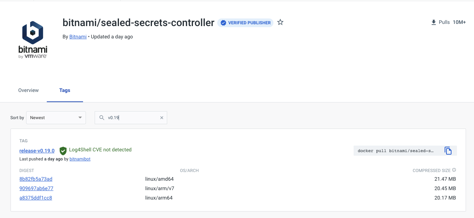Click the Compressed Size info icon
474x218 pixels.
pos(454,169)
